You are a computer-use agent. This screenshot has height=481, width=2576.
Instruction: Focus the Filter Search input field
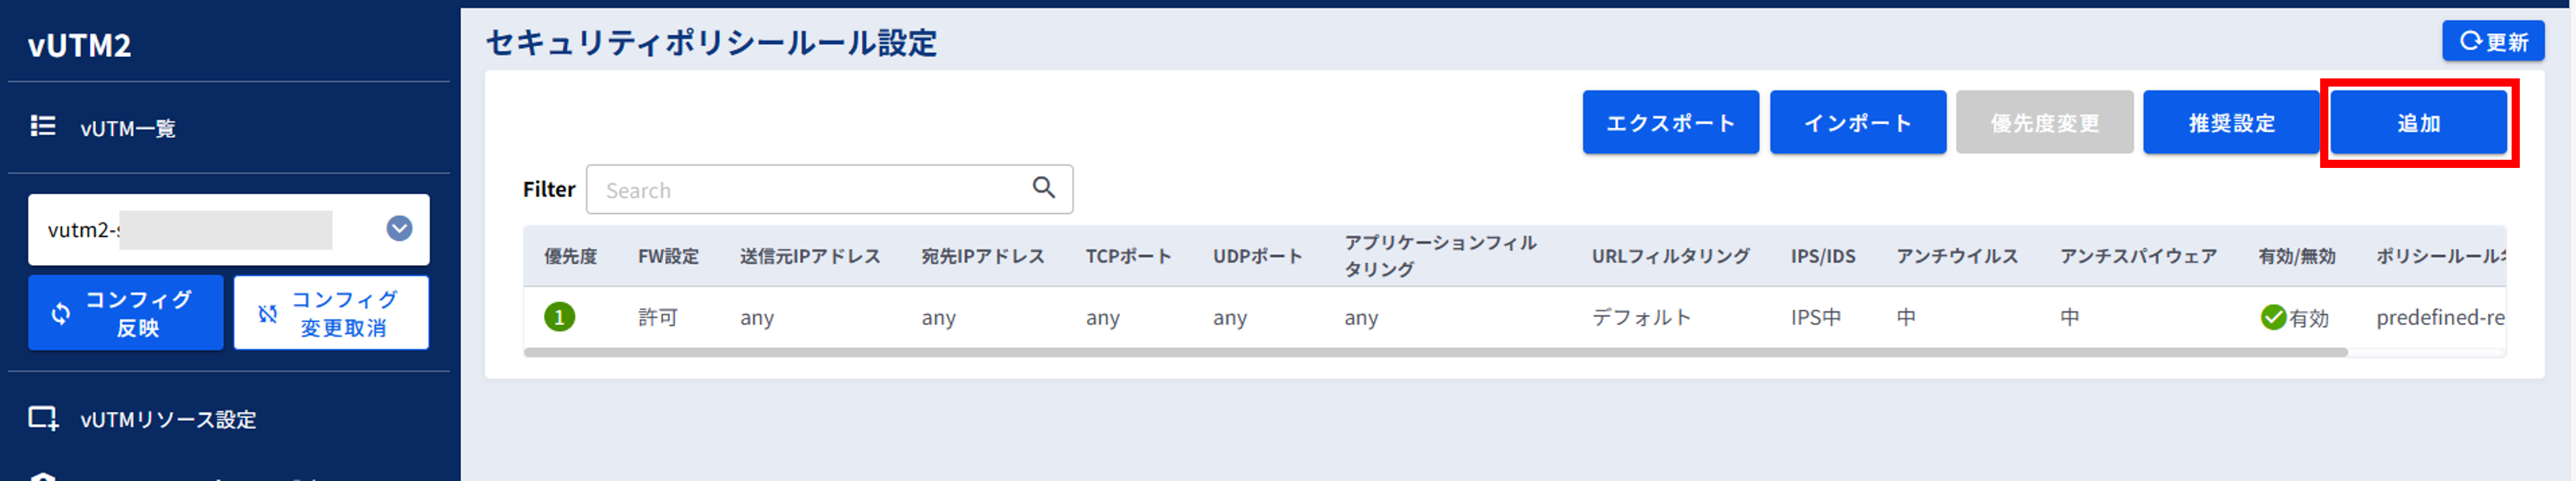pyautogui.click(x=829, y=189)
